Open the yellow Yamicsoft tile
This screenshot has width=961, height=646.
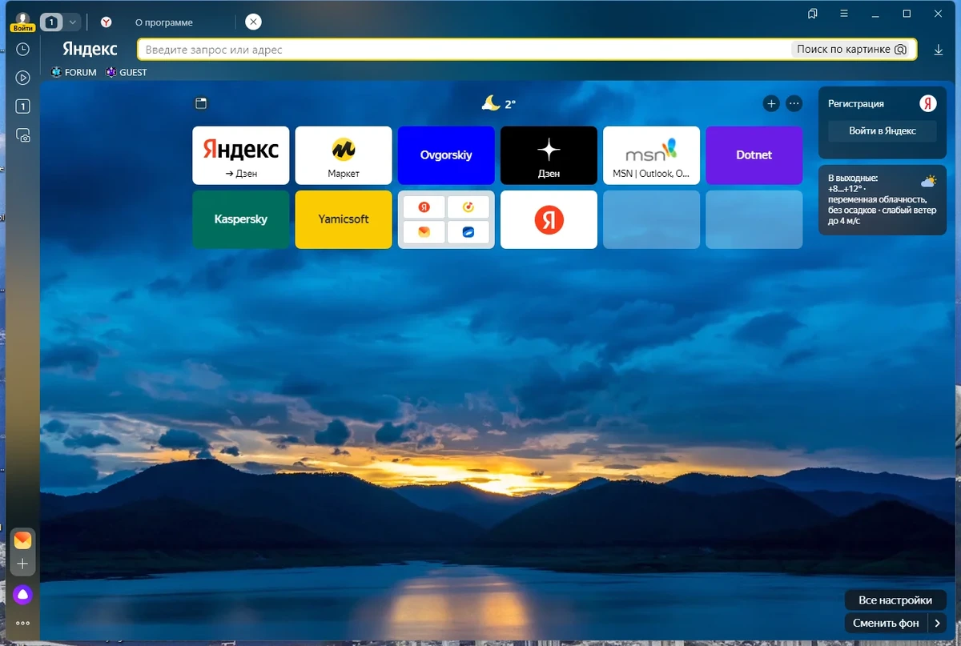coord(344,219)
